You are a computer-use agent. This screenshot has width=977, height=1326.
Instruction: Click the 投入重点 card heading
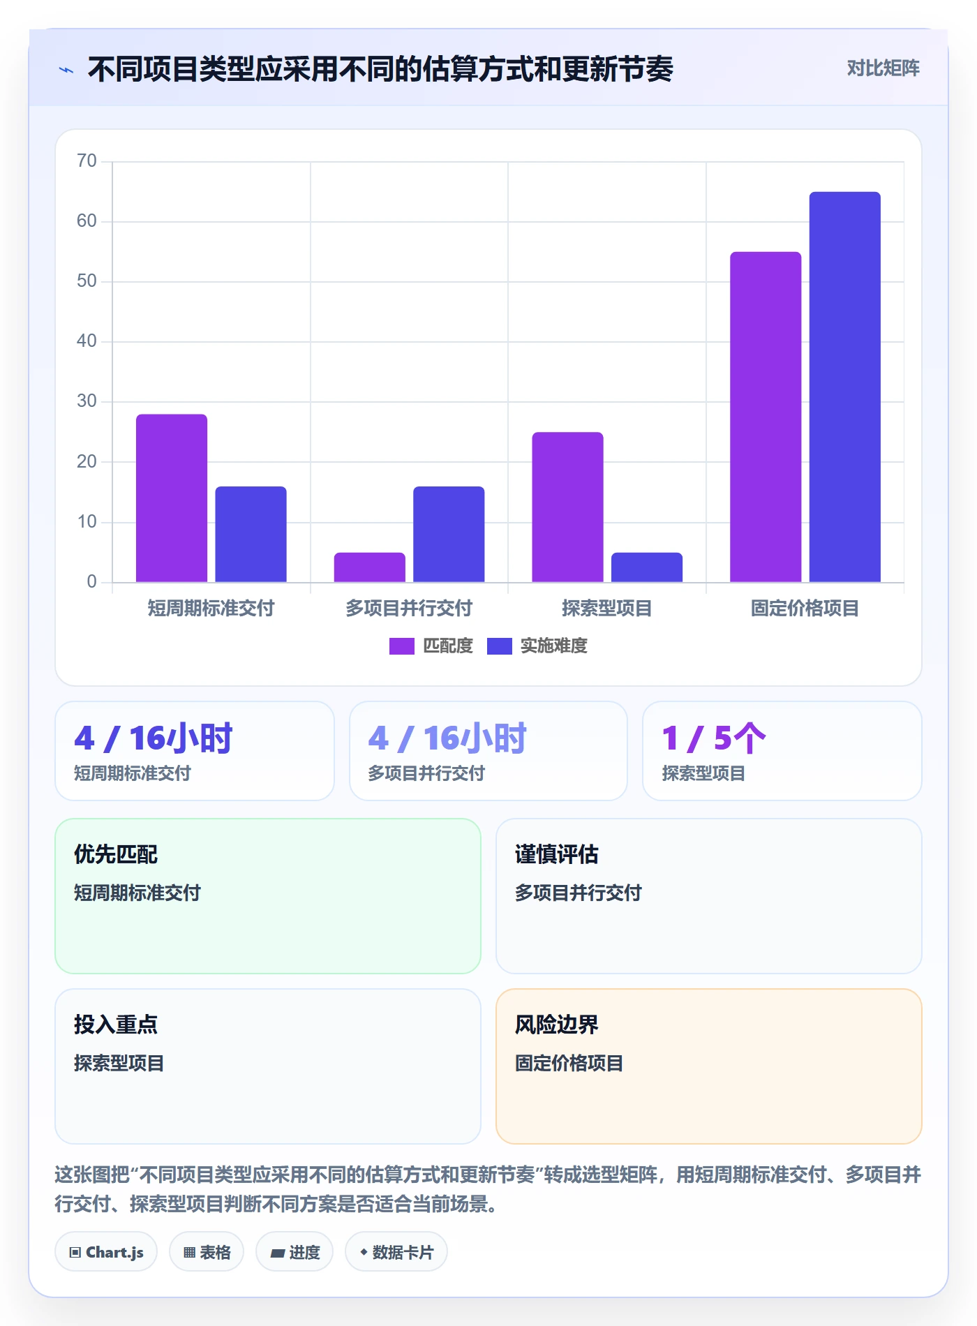116,1025
